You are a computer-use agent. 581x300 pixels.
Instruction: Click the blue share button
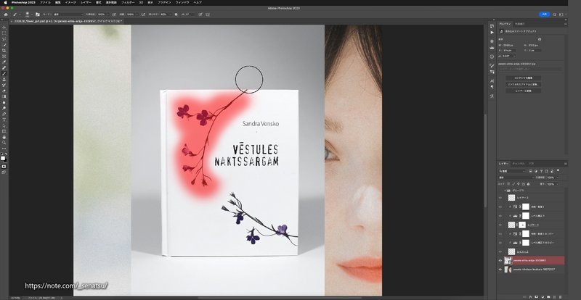point(544,14)
